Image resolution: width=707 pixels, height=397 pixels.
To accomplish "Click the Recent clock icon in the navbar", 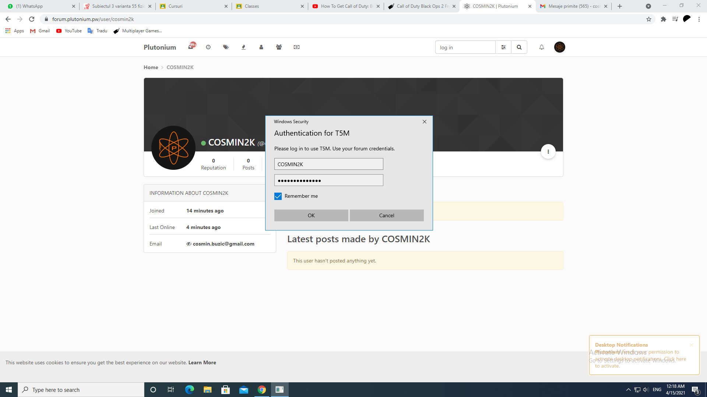I will tap(208, 47).
